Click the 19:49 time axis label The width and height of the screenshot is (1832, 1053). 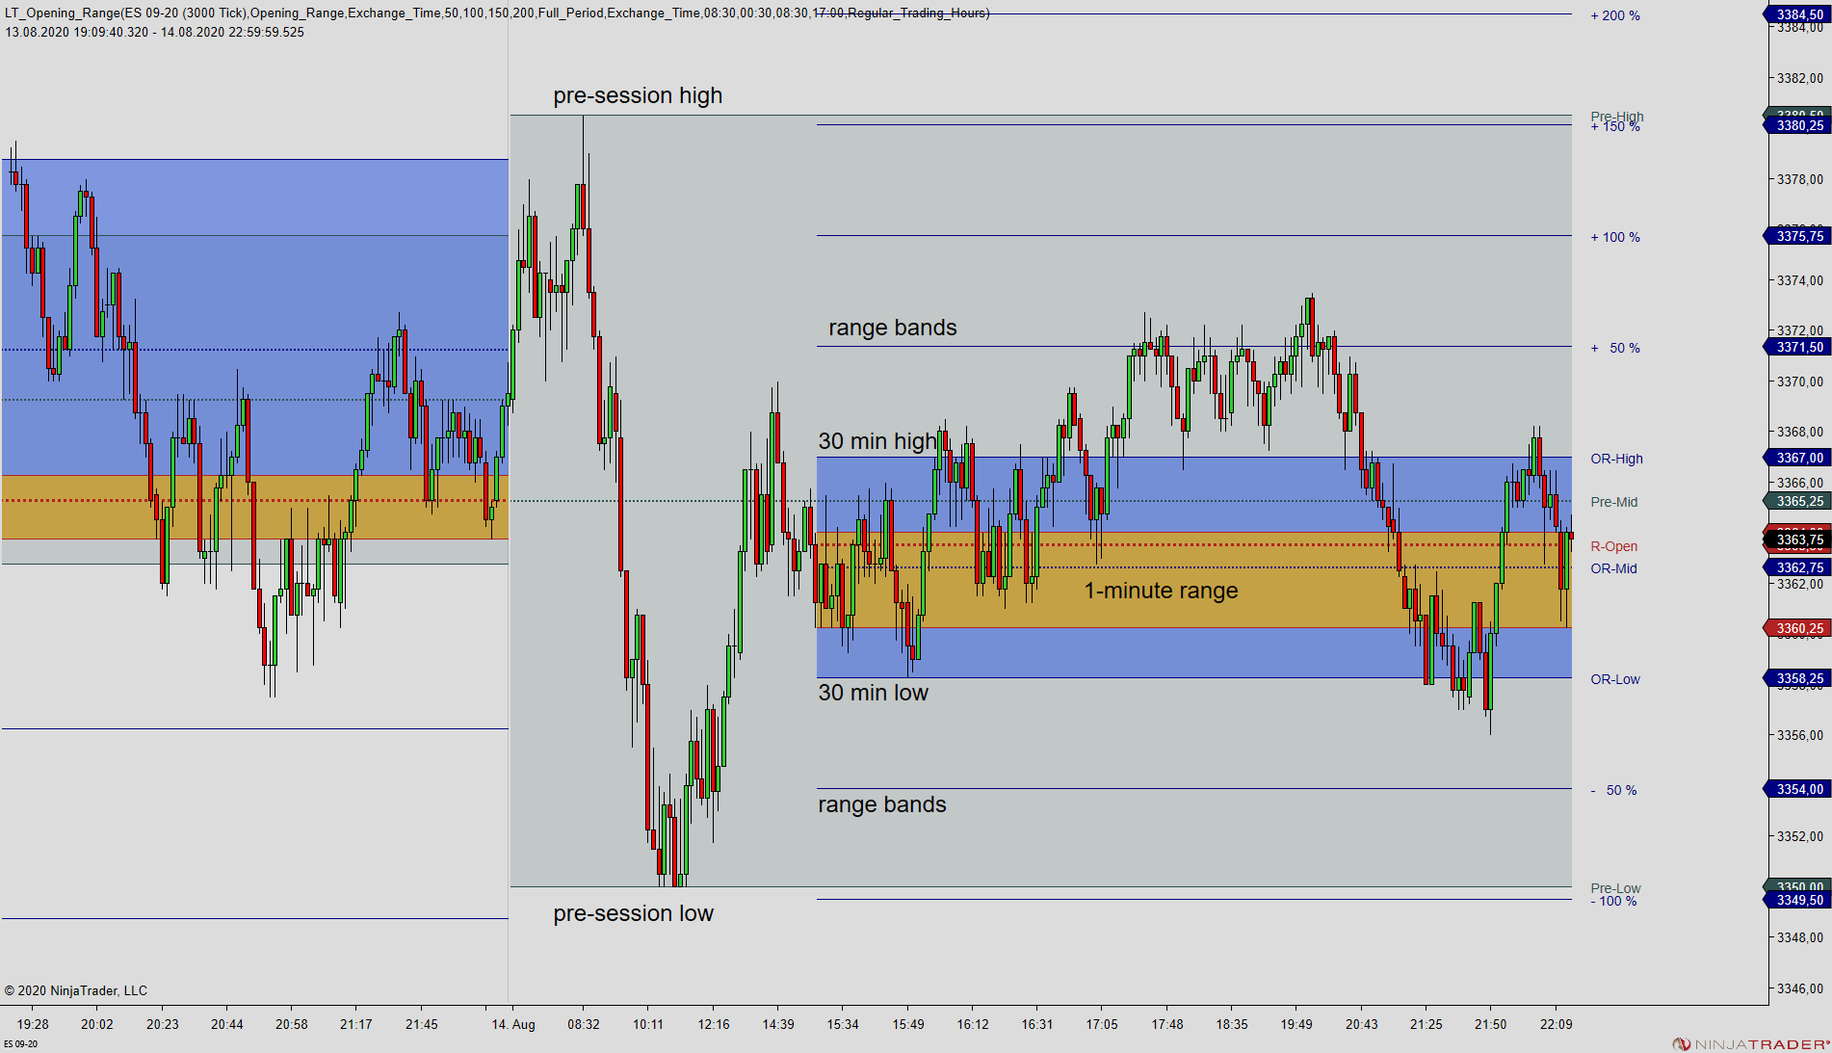(1296, 1024)
